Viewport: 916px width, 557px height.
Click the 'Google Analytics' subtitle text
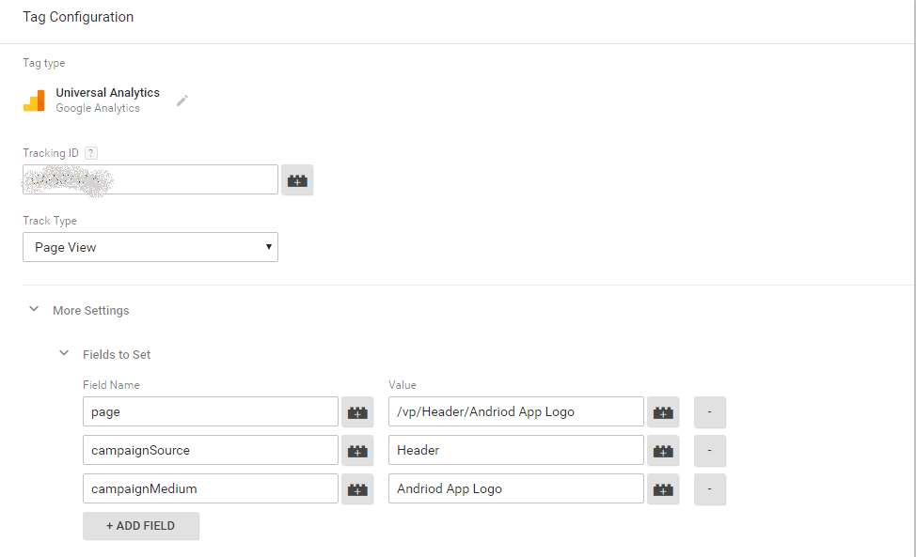coord(98,108)
